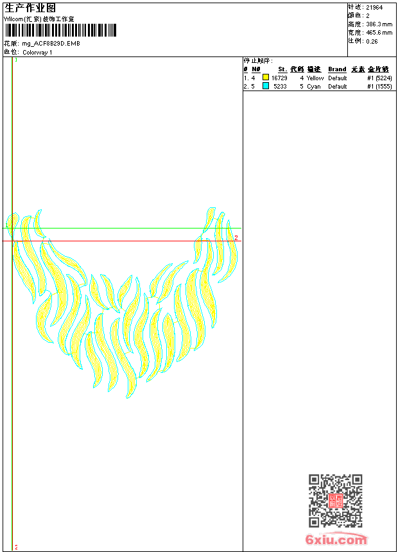Image resolution: width=398 pixels, height=552 pixels.
Task: Click the '#1 (5224)' sequin count cell
Action: pyautogui.click(x=379, y=78)
